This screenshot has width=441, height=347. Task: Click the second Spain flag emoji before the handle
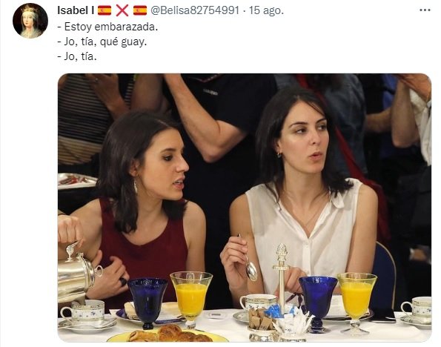coord(140,10)
